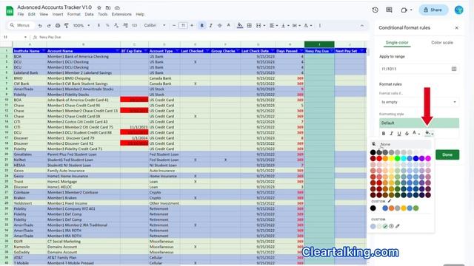Screen dimensions: 474x266
Task: Edit custom colors with pencil icon
Action: [390, 201]
